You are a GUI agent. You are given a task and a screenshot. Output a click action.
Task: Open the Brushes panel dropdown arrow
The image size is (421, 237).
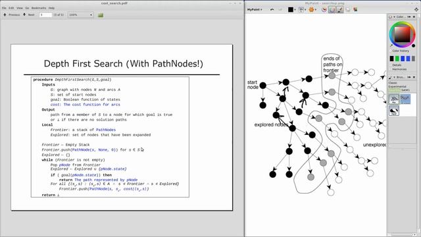[394, 78]
